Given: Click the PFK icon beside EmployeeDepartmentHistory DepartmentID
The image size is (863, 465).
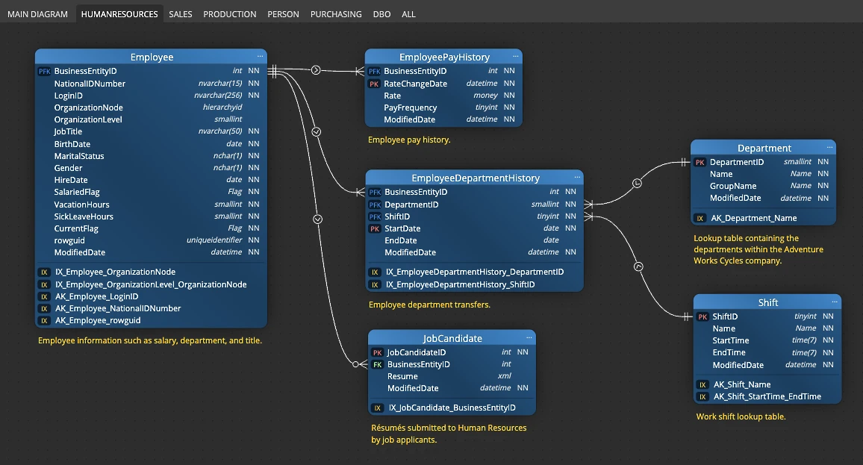Looking at the screenshot, I should click(375, 205).
